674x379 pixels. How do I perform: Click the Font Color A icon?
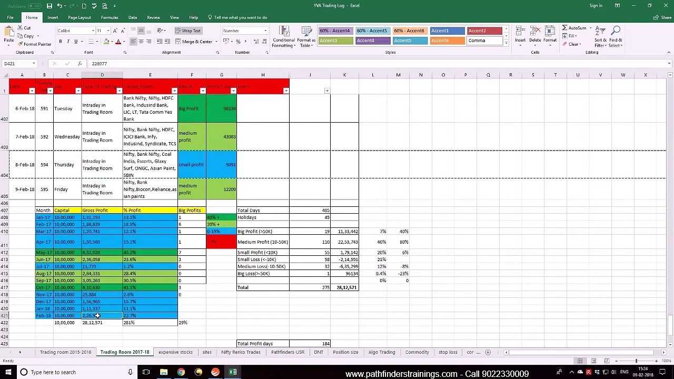118,42
